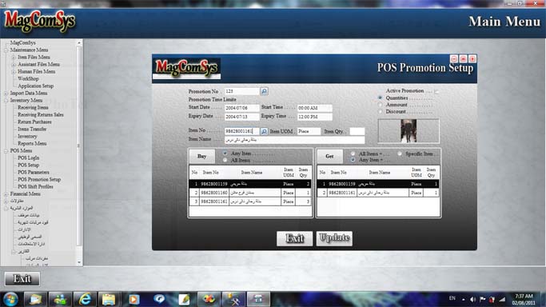Click the Exit button in promotion dialog
Viewport: 546px width, 307px height.
coord(295,238)
